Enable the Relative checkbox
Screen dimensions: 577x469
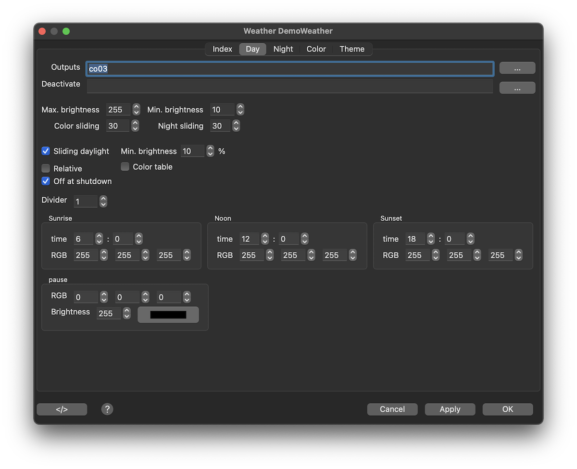(46, 168)
